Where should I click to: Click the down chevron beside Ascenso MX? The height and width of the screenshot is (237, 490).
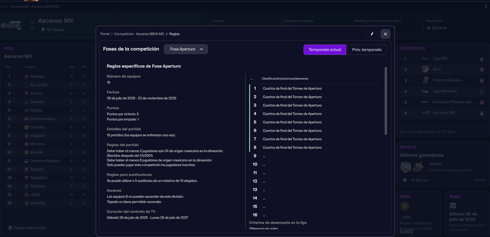32,28
